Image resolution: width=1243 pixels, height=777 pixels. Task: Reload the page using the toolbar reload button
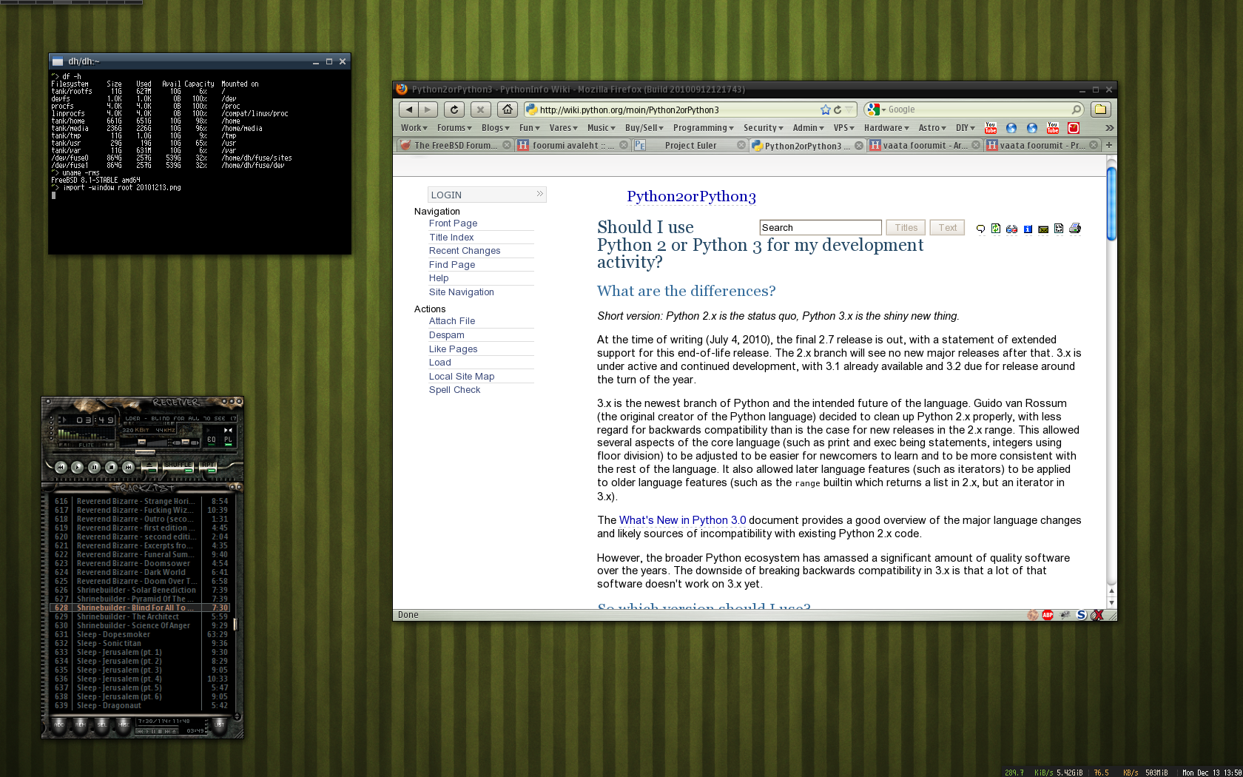click(454, 110)
